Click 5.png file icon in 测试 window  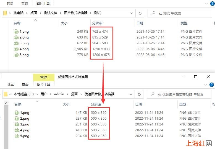(16, 55)
